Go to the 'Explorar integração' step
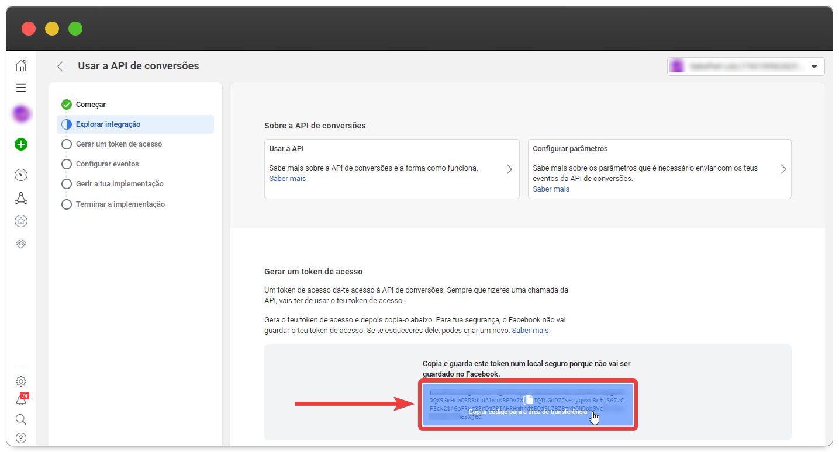This screenshot has height=452, width=839. click(108, 124)
